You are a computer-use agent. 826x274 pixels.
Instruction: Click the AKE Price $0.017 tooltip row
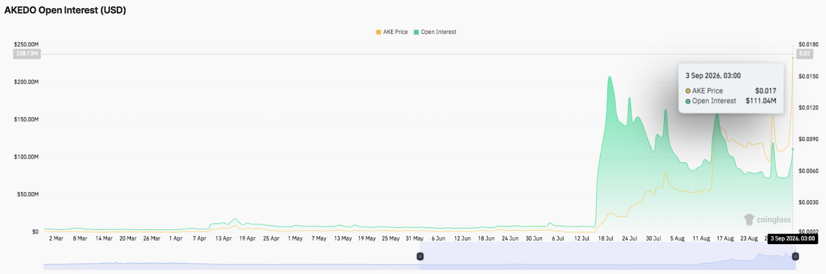tap(730, 91)
